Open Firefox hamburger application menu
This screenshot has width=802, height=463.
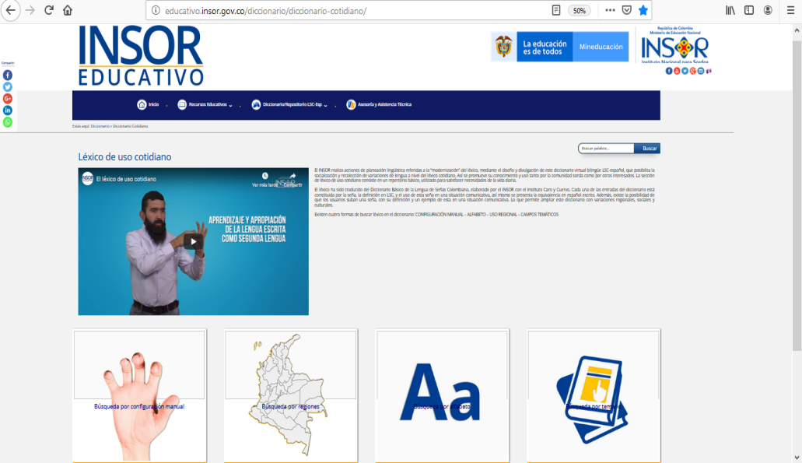point(790,11)
